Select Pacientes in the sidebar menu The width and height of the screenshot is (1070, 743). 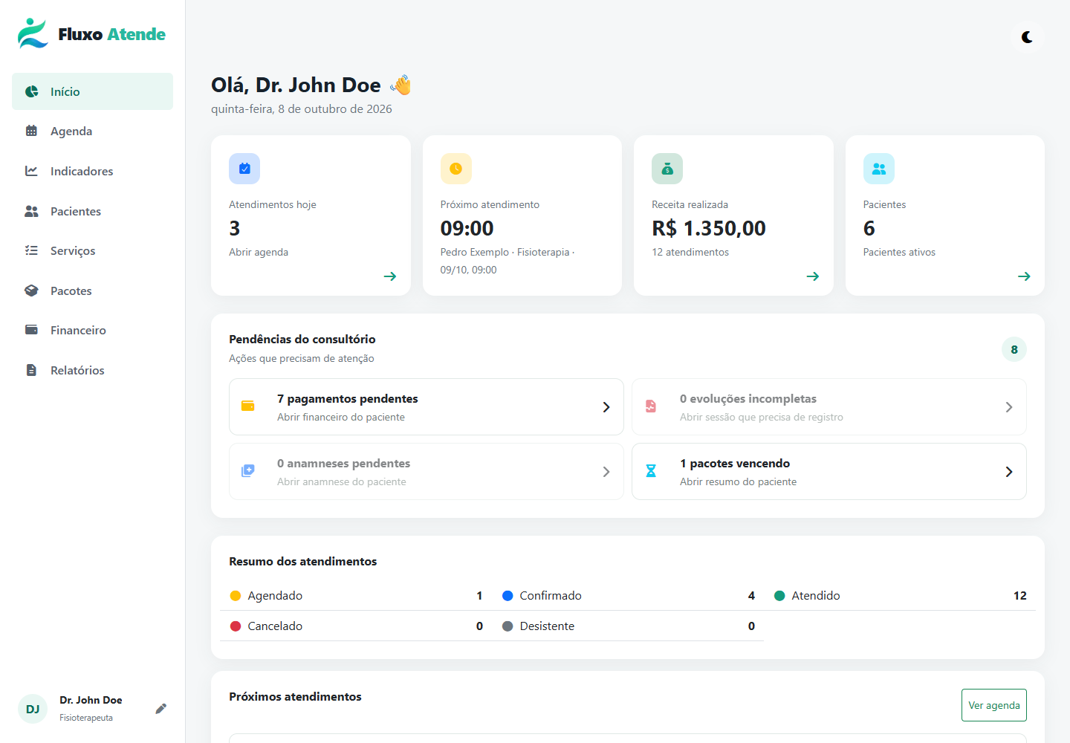coord(92,211)
